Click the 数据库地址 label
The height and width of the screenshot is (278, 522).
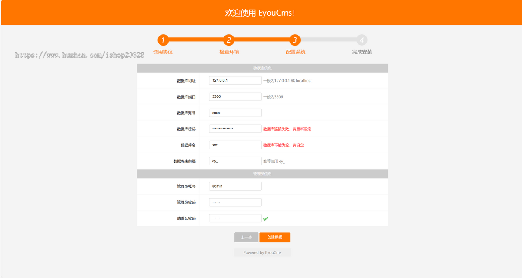coord(186,81)
